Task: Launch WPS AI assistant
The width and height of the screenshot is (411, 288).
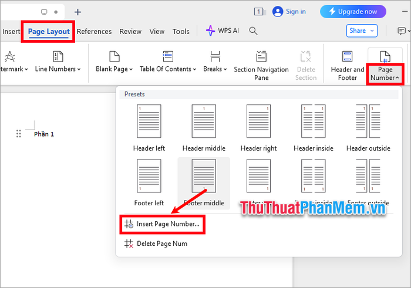Action: tap(223, 31)
